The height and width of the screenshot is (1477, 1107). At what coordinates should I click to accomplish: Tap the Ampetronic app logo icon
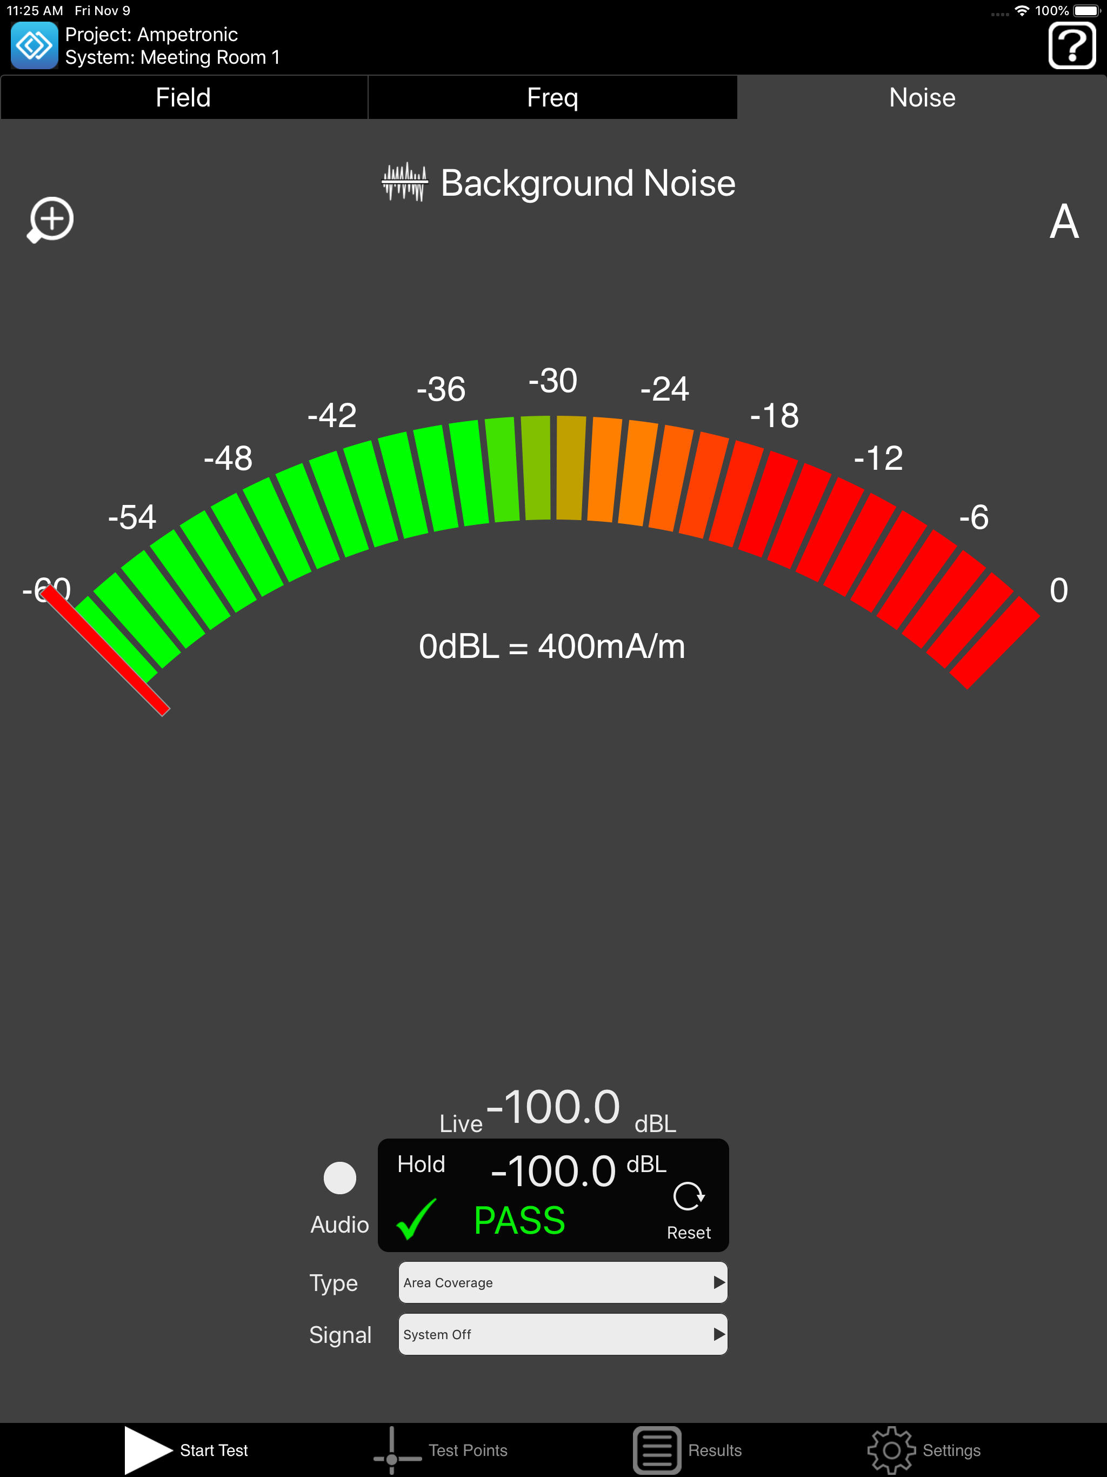34,45
